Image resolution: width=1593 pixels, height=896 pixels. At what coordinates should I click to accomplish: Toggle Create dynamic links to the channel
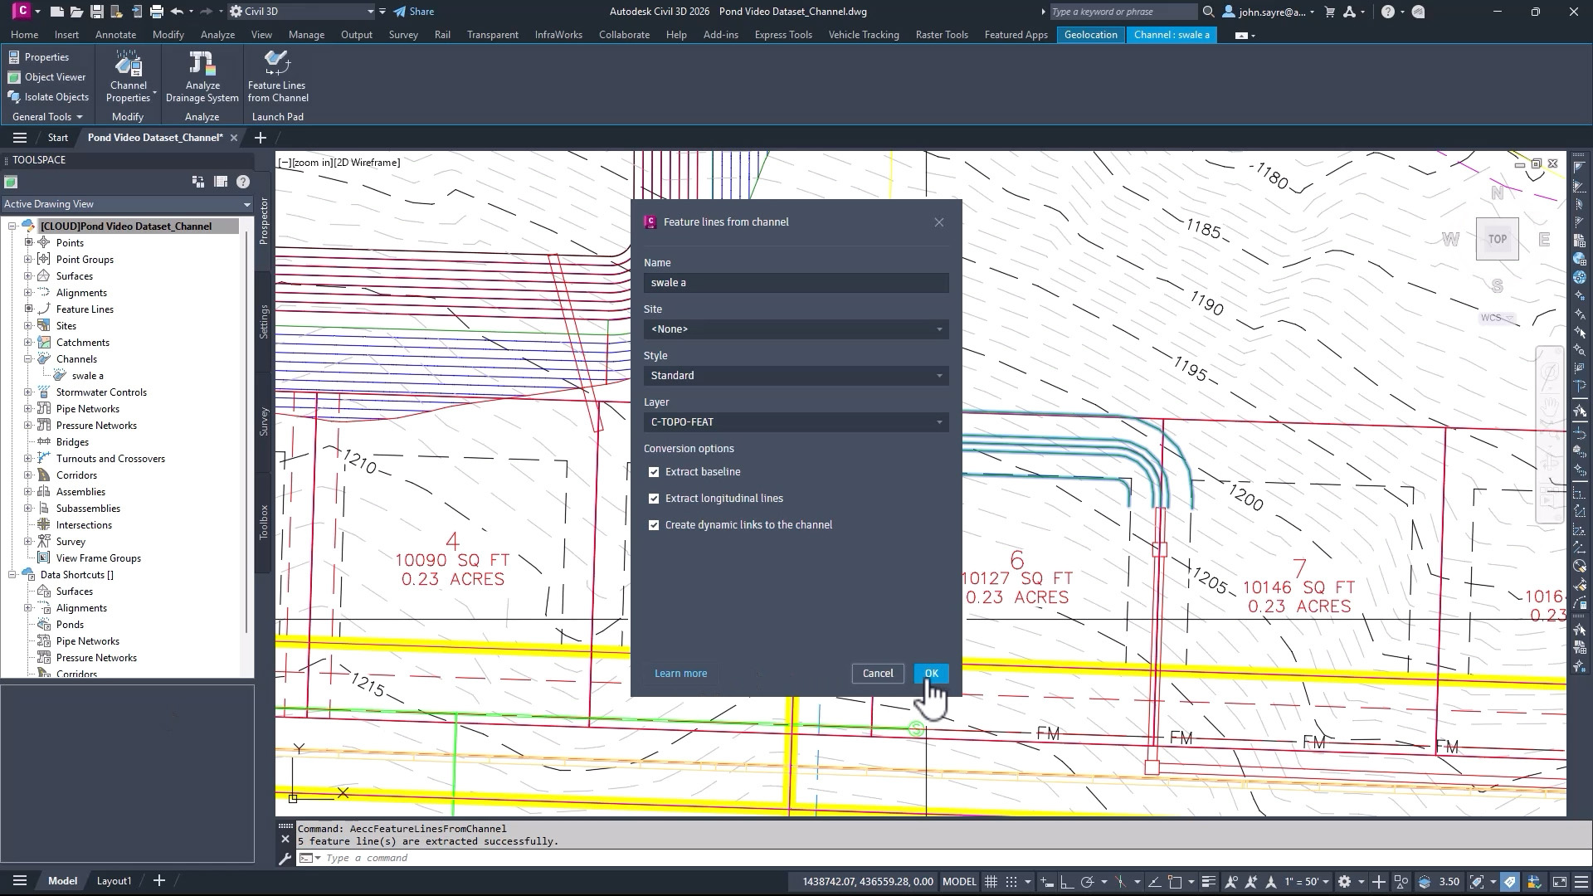click(654, 525)
